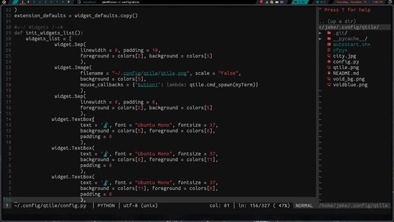
Task: Switch to workspace 1 in the top bar
Action: coord(23,2)
